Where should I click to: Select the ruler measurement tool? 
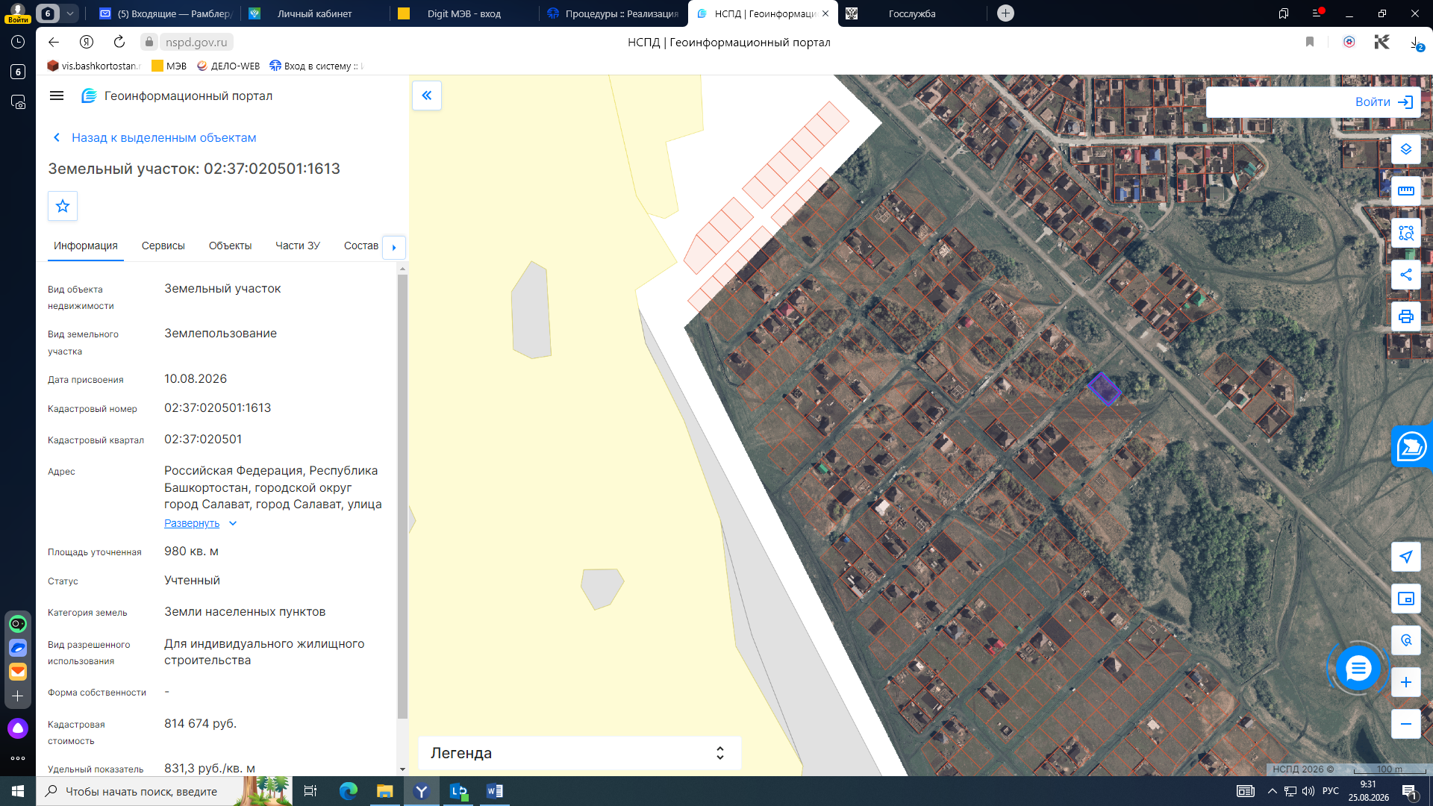coord(1406,191)
